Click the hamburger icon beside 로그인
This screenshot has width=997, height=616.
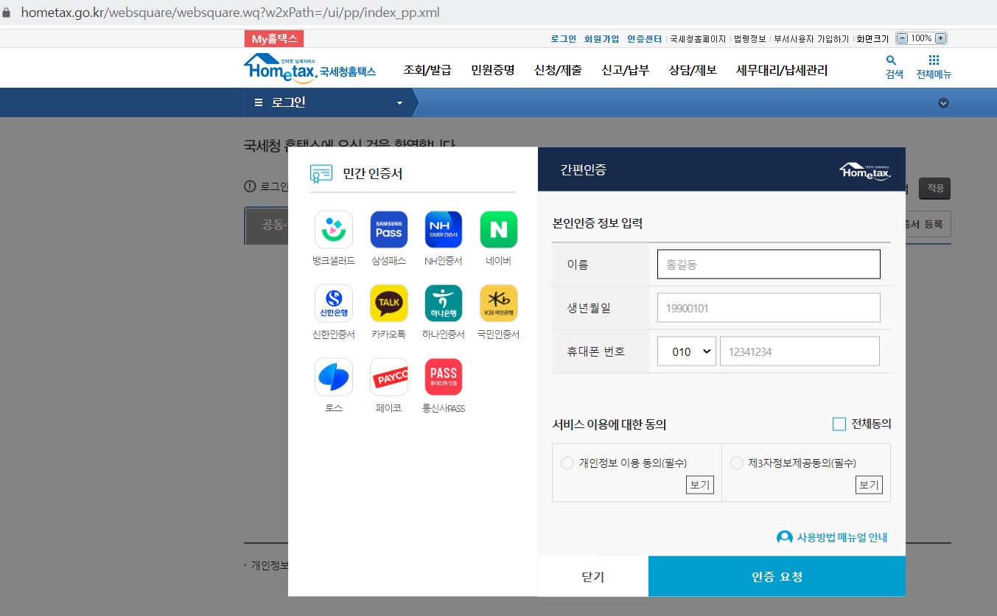(259, 102)
